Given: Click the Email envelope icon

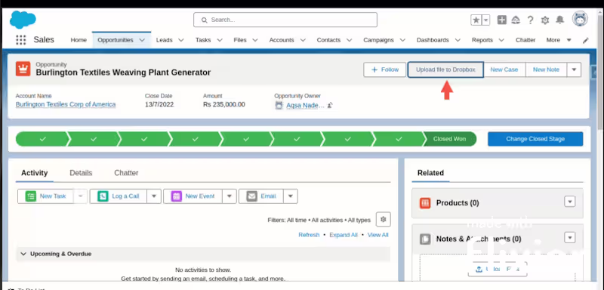Looking at the screenshot, I should coord(252,196).
